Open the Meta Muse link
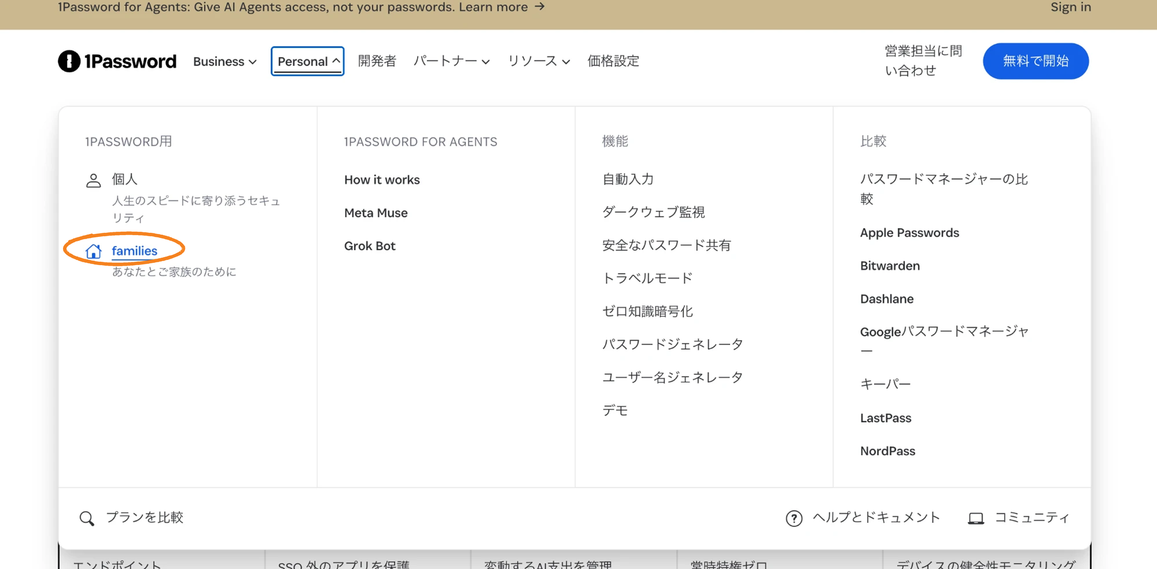Image resolution: width=1157 pixels, height=569 pixels. pyautogui.click(x=376, y=213)
